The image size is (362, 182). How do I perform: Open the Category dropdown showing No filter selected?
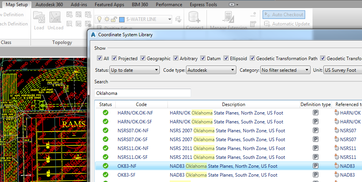pos(285,70)
